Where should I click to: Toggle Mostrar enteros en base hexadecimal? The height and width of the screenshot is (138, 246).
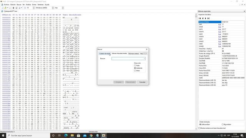coord(212,128)
